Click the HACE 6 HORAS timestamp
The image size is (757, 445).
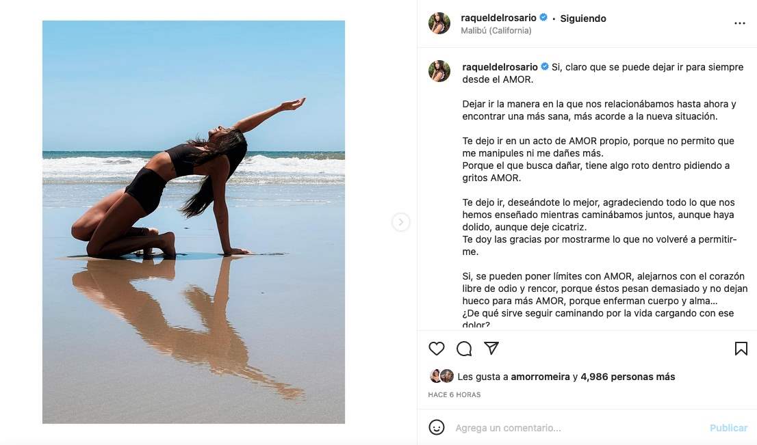click(x=454, y=394)
